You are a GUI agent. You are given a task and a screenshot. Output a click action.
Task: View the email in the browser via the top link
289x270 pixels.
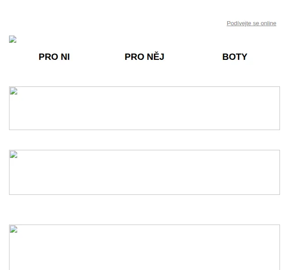[252, 23]
